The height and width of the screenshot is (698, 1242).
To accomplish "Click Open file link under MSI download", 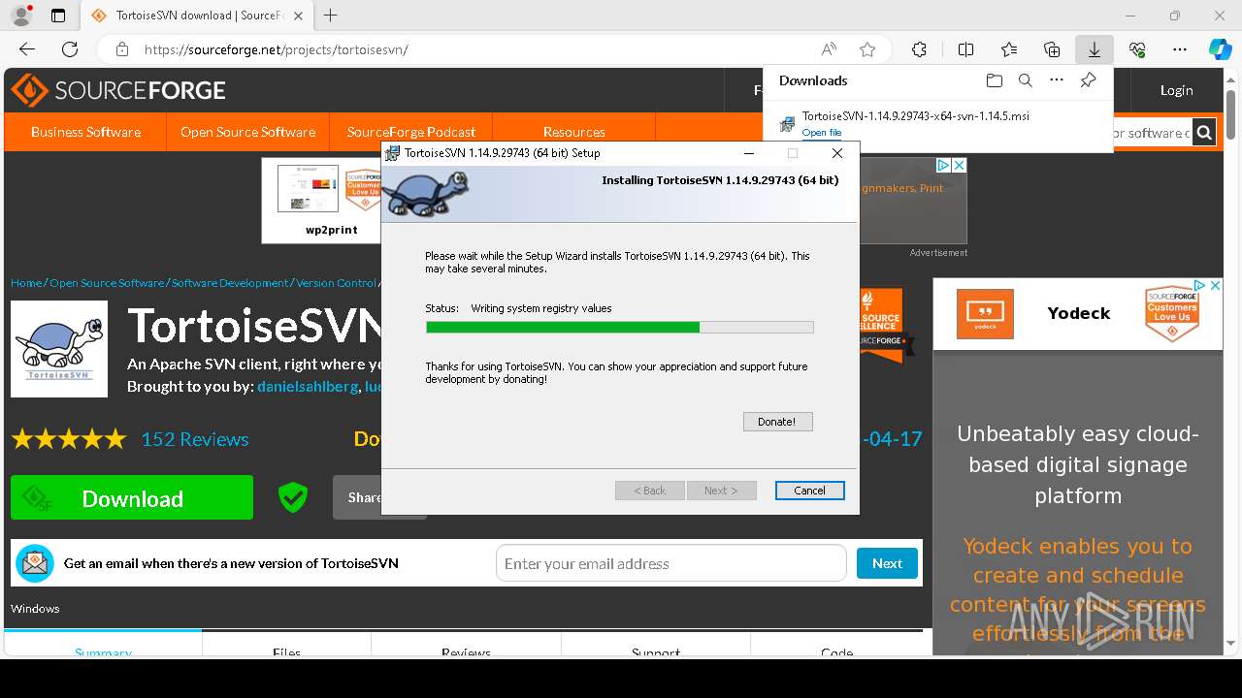I will [822, 133].
